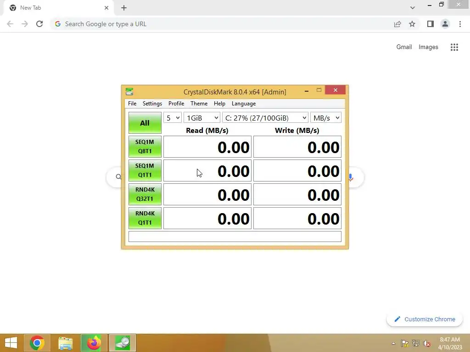Run the SEQ1M Q1T1 test
This screenshot has width=470, height=352.
[x=145, y=170]
